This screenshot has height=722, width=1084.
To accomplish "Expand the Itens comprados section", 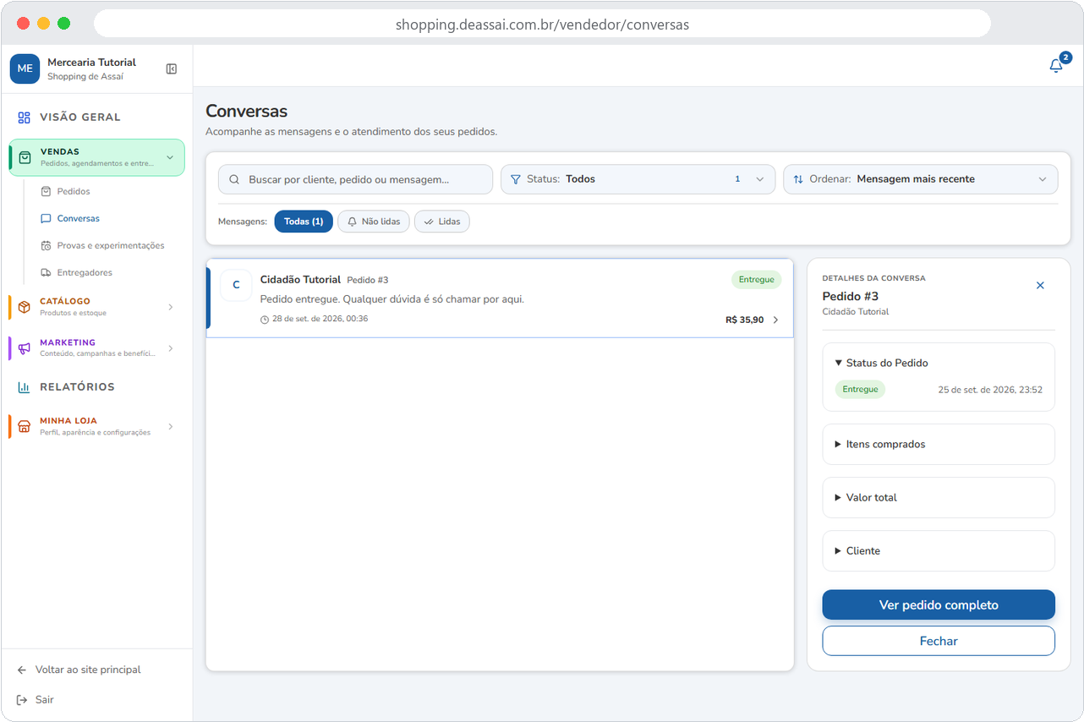I will 939,444.
